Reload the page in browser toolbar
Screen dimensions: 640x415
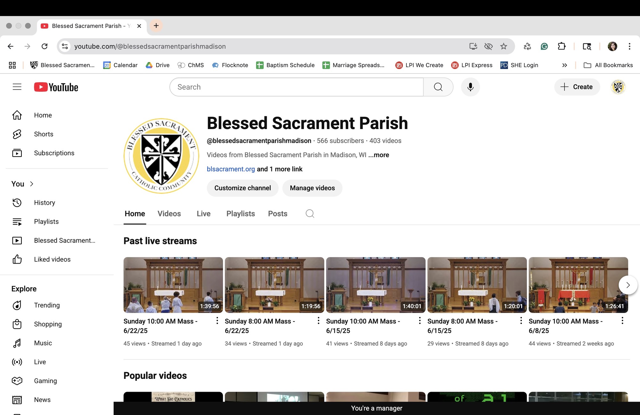tap(44, 46)
